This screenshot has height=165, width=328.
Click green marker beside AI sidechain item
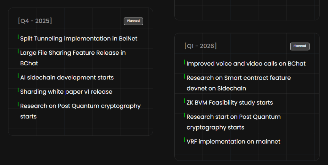18,76
